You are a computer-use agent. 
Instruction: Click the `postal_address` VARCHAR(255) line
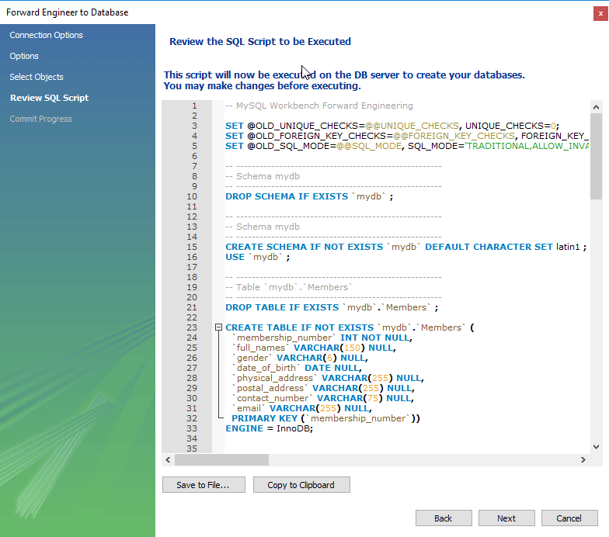coord(323,388)
